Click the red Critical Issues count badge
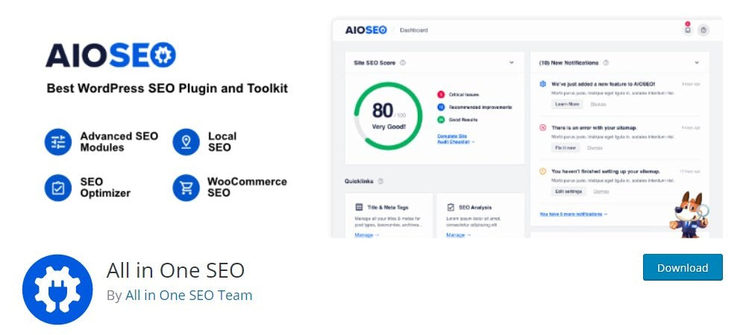The height and width of the screenshot is (335, 749). [440, 95]
